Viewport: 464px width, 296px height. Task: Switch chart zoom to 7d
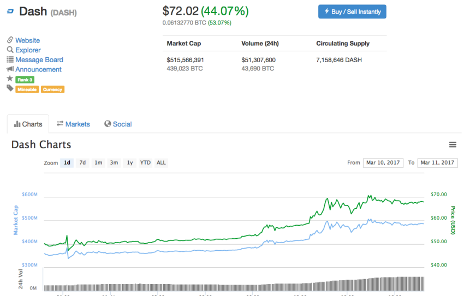pyautogui.click(x=82, y=162)
